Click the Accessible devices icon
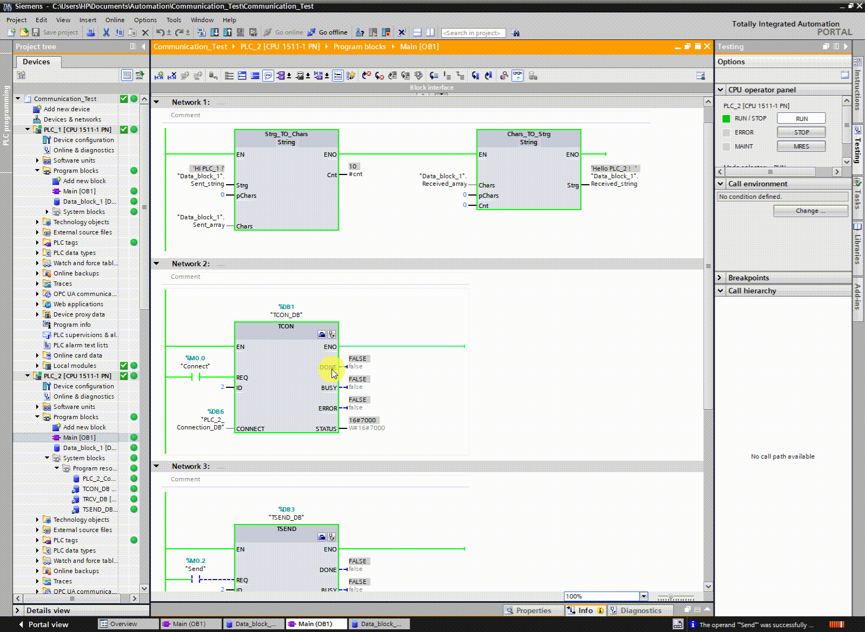This screenshot has width=865, height=632. pyautogui.click(x=360, y=32)
